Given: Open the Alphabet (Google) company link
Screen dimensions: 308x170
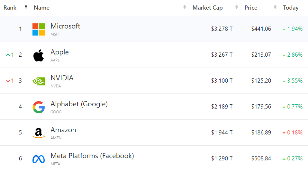Looking at the screenshot, I should 79,104.
